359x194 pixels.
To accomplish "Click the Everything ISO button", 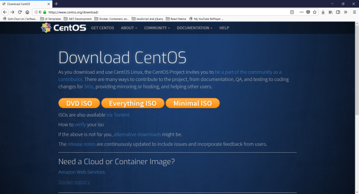I will [133, 103].
